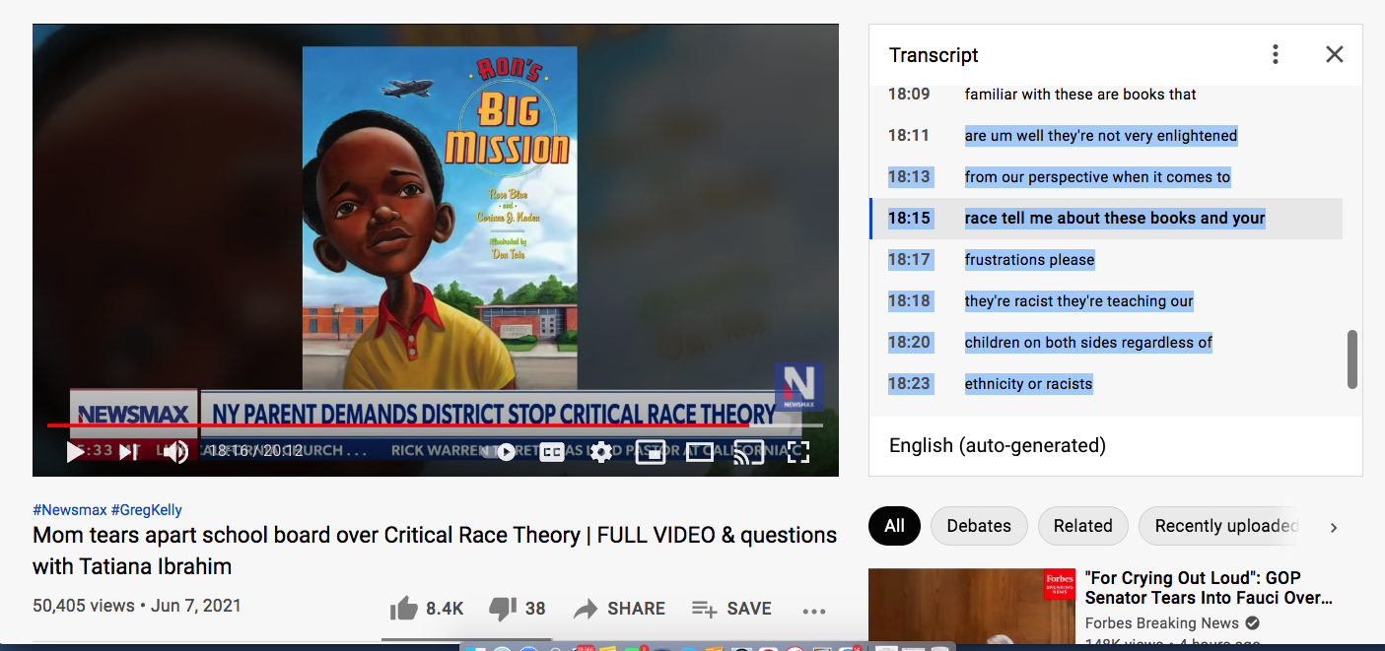Open Forbes Breaking News channel
The height and width of the screenshot is (651, 1385).
(1162, 622)
